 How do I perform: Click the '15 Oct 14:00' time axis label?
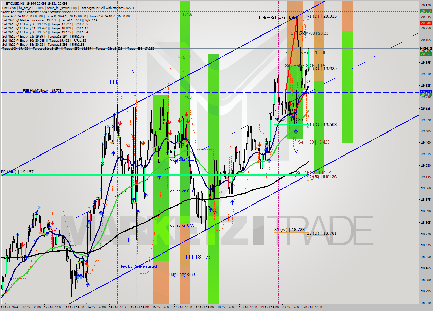point(140,307)
